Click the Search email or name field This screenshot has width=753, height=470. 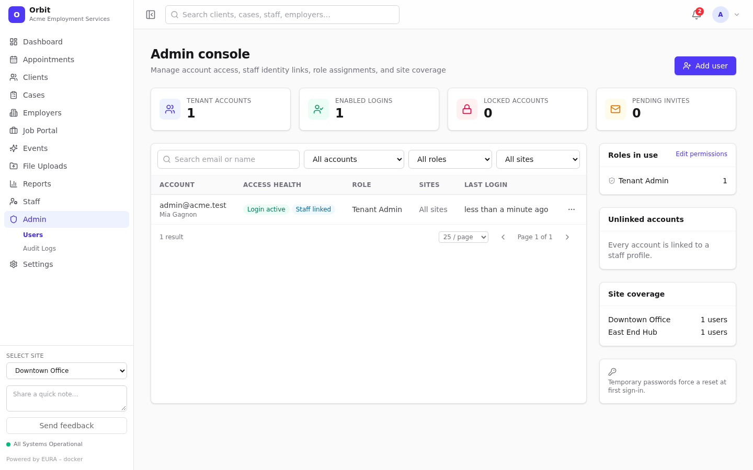[x=229, y=159]
